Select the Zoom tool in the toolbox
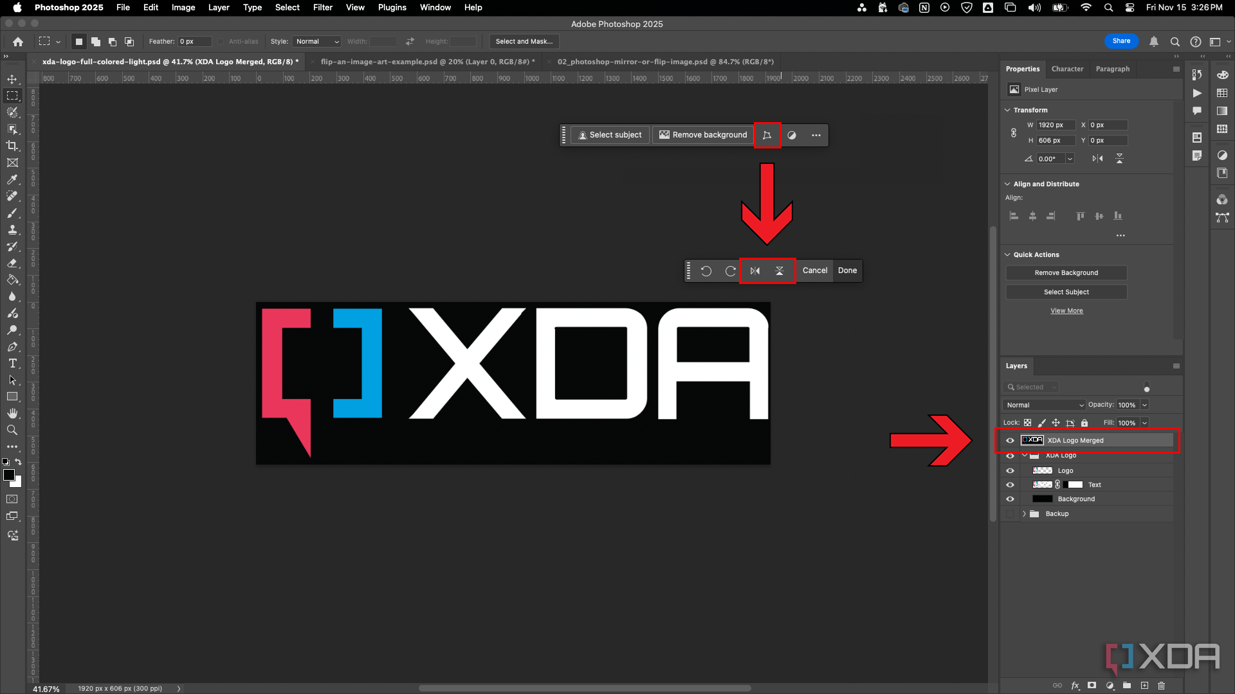The height and width of the screenshot is (694, 1235). tap(12, 430)
